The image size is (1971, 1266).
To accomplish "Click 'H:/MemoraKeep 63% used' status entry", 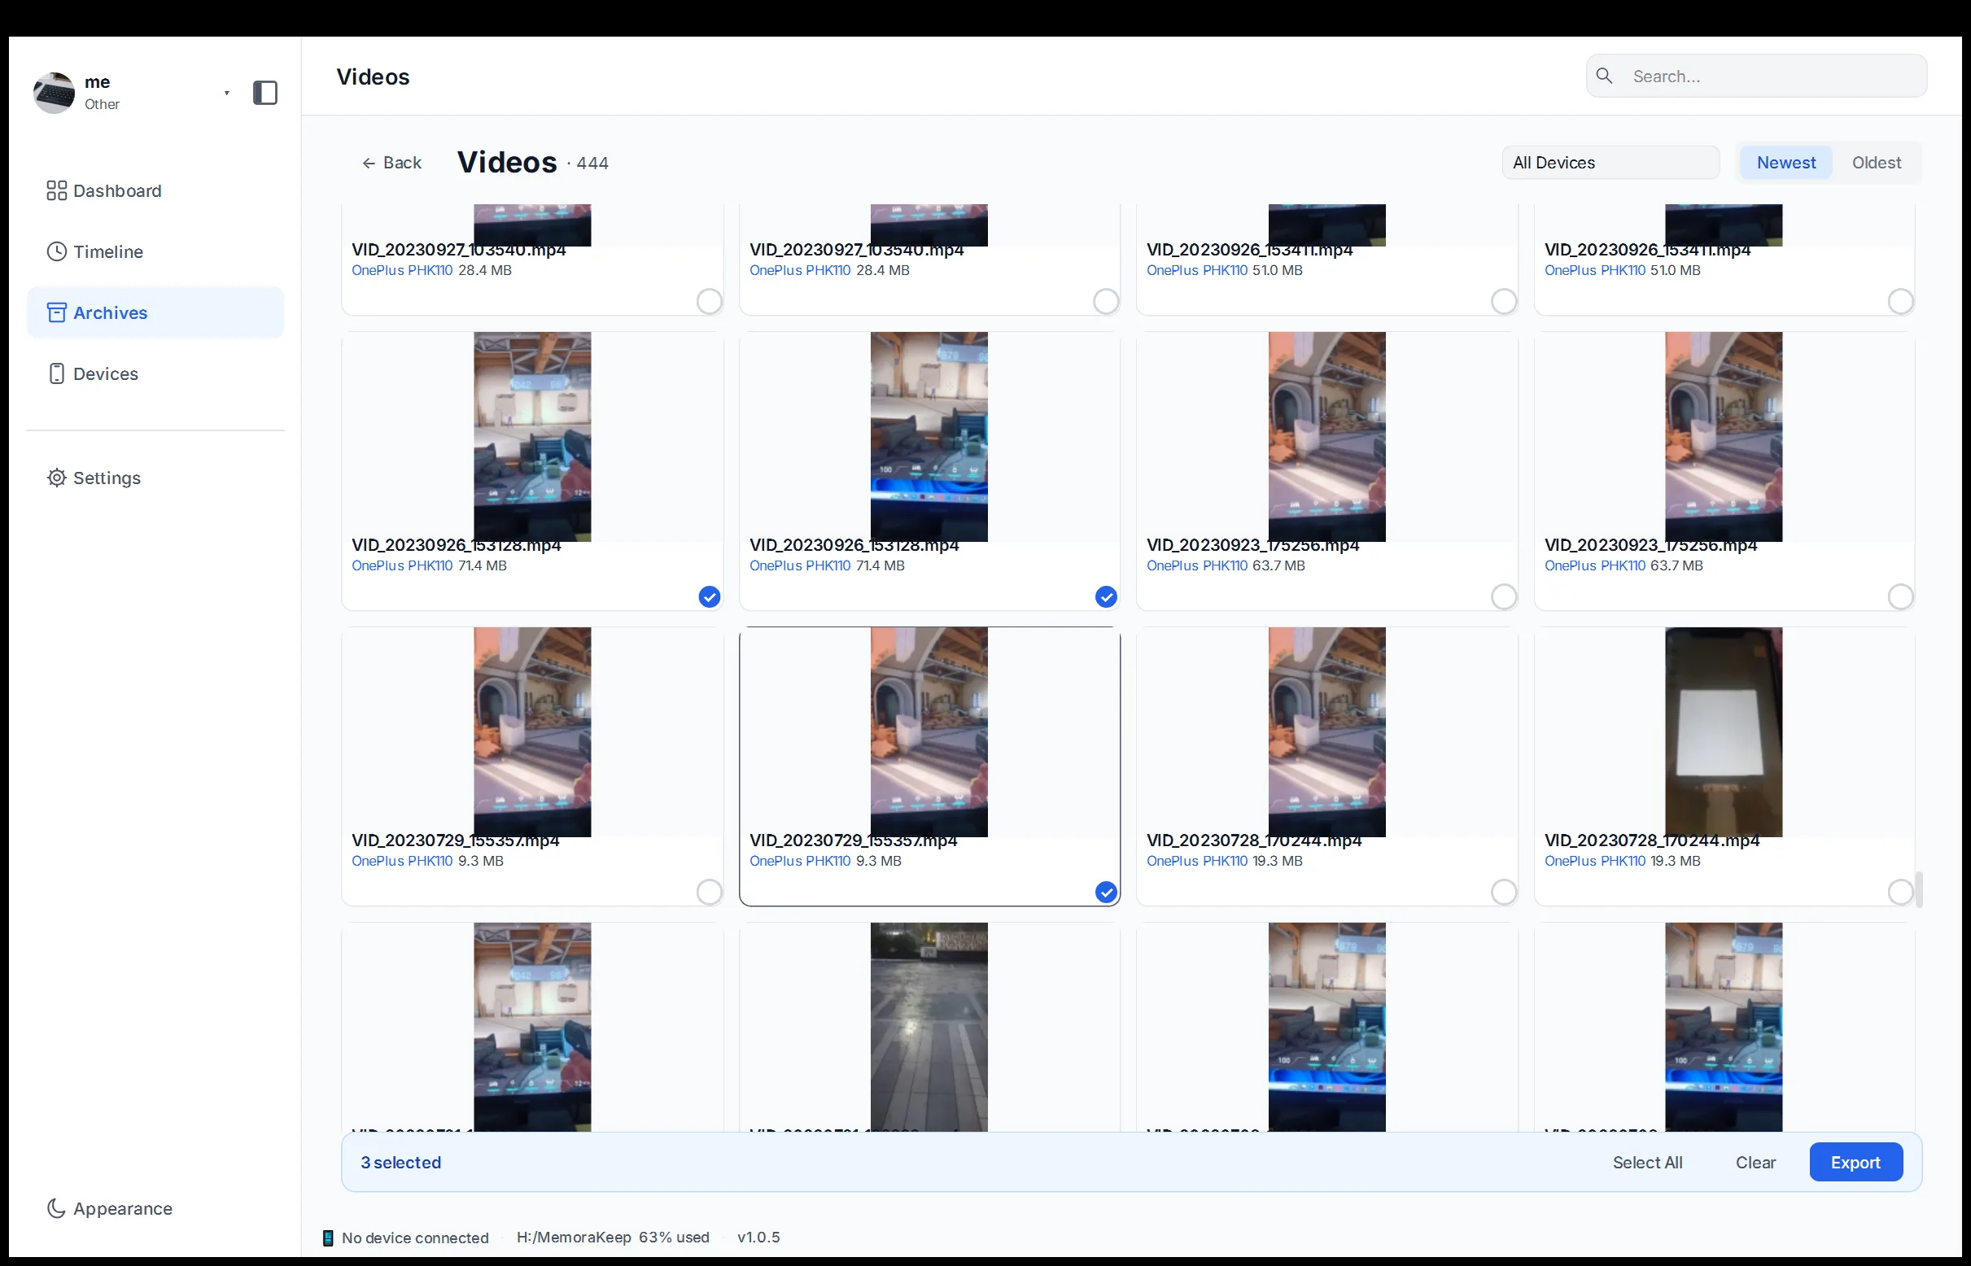I will pos(613,1238).
